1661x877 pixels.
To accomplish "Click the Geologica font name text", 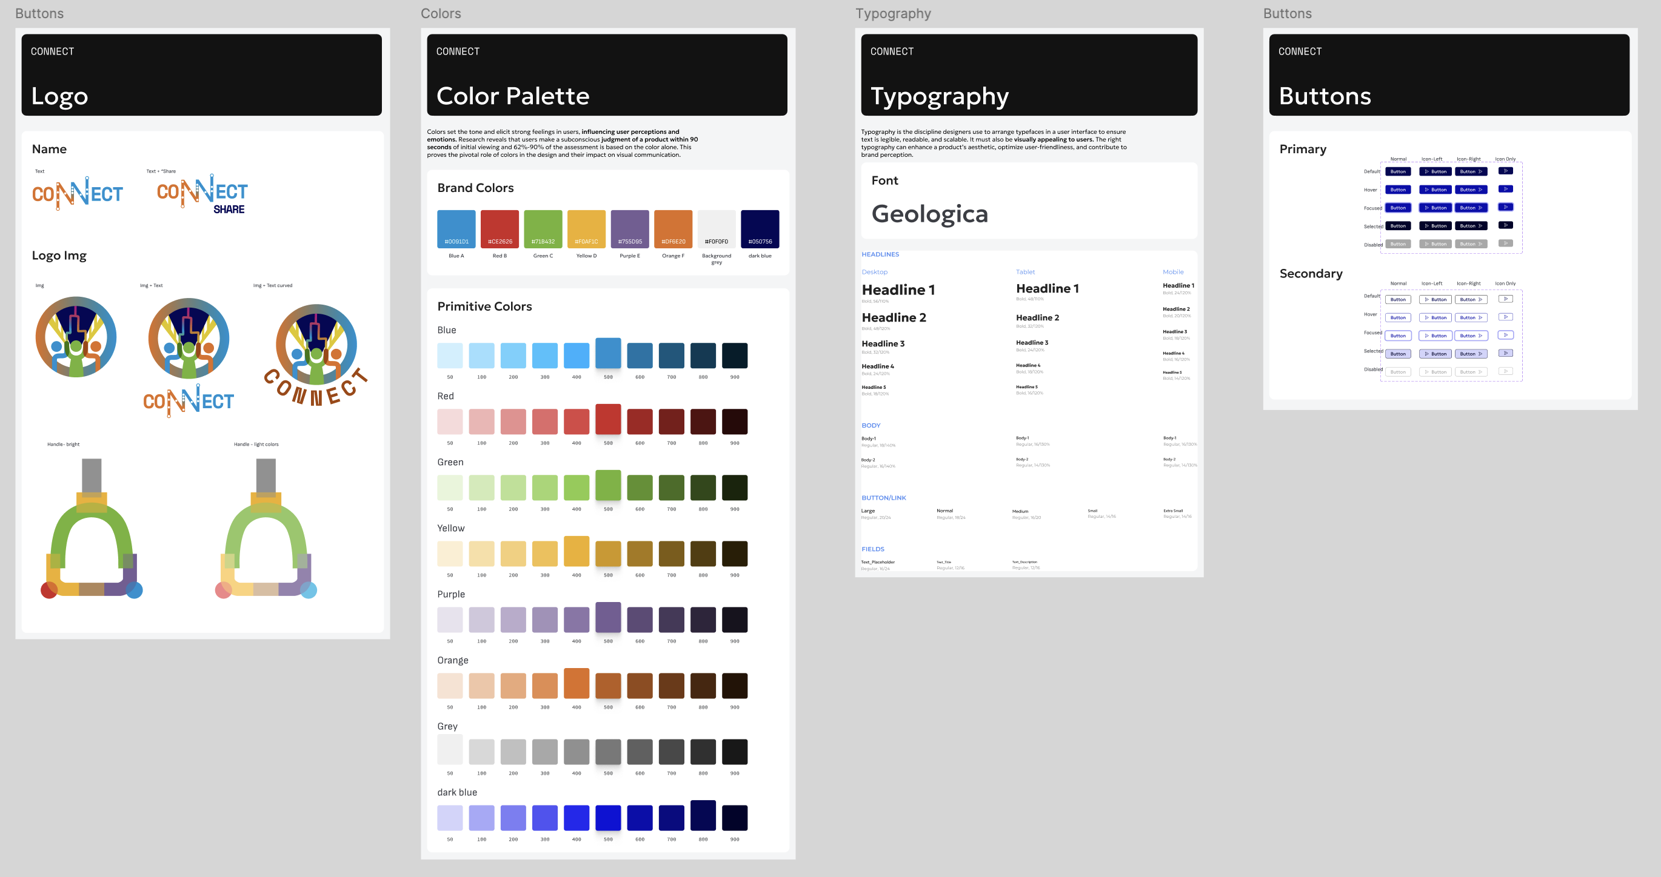I will pyautogui.click(x=929, y=214).
